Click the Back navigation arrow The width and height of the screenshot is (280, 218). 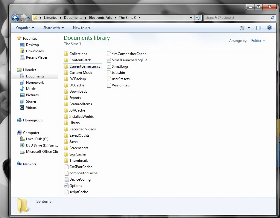point(15,18)
